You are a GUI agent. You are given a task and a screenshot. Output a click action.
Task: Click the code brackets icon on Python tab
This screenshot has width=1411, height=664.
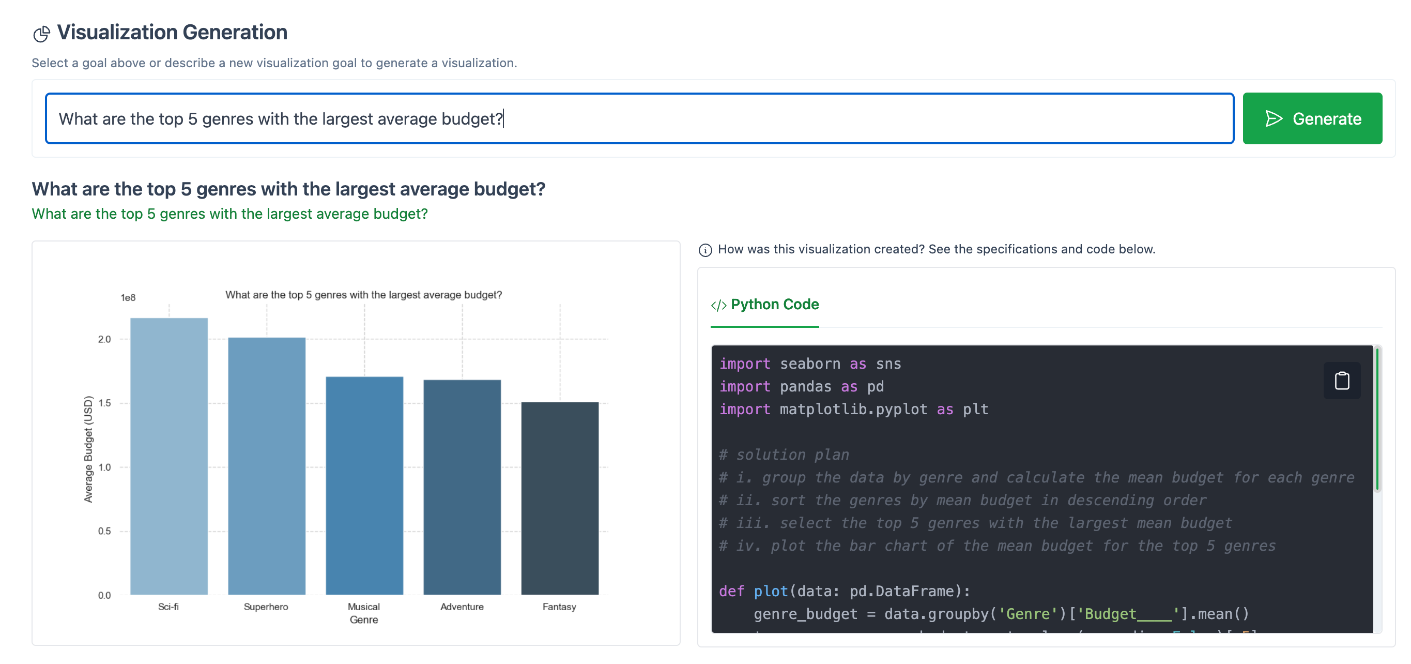coord(718,305)
